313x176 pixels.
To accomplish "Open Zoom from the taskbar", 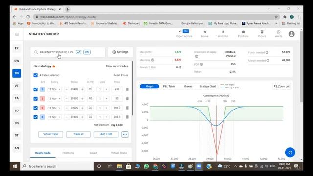I will coord(199,166).
